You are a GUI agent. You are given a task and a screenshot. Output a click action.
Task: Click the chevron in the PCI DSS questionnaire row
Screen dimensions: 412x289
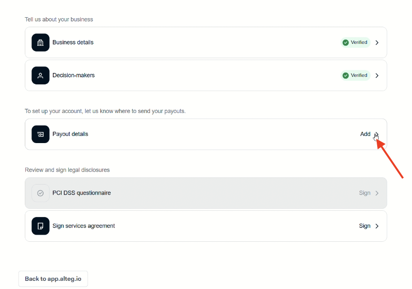(x=377, y=193)
